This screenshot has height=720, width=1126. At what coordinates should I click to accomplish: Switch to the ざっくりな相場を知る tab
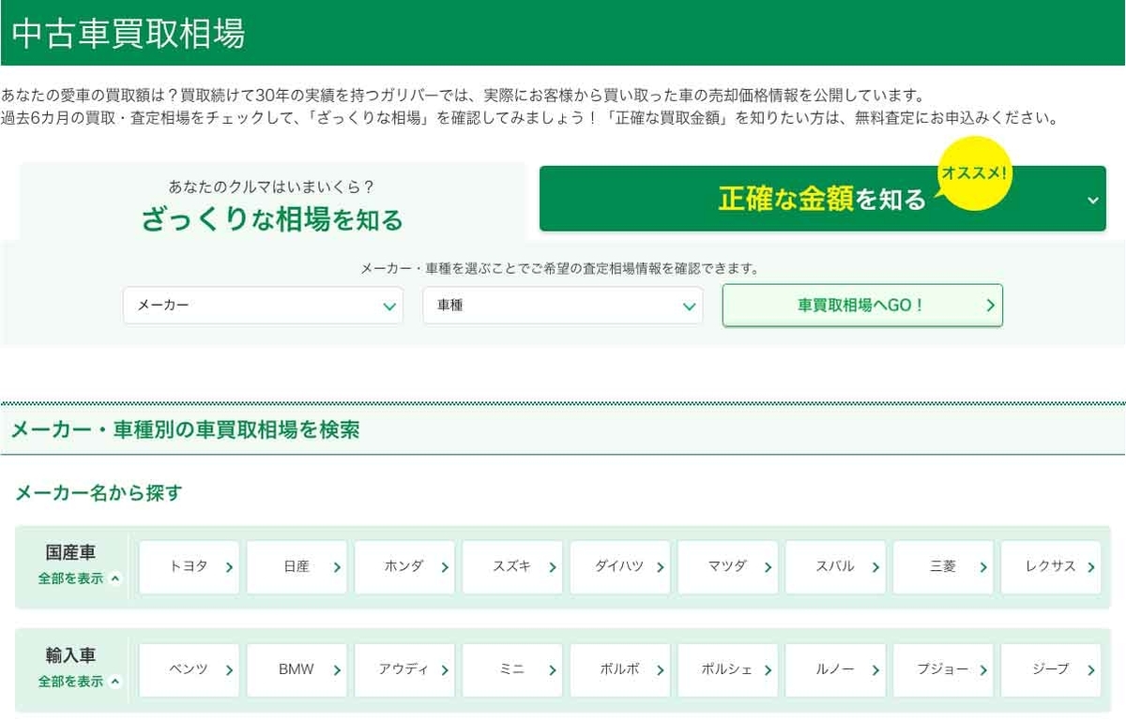pos(272,204)
